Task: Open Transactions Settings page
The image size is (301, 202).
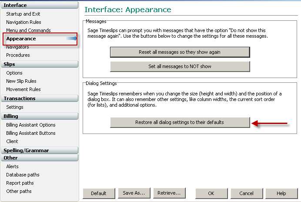Action: [15, 107]
